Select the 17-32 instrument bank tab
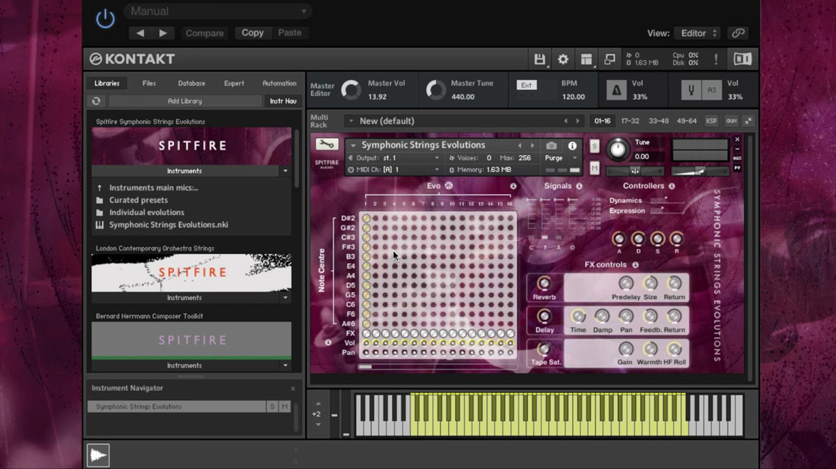This screenshot has height=469, width=836. click(629, 120)
